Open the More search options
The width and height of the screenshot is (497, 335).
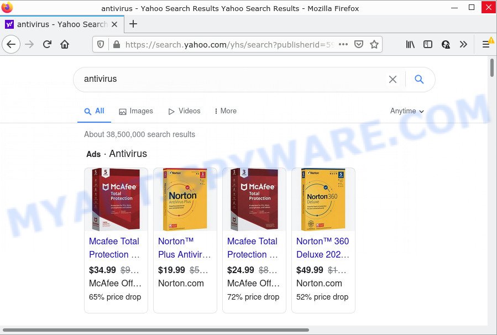pos(226,111)
